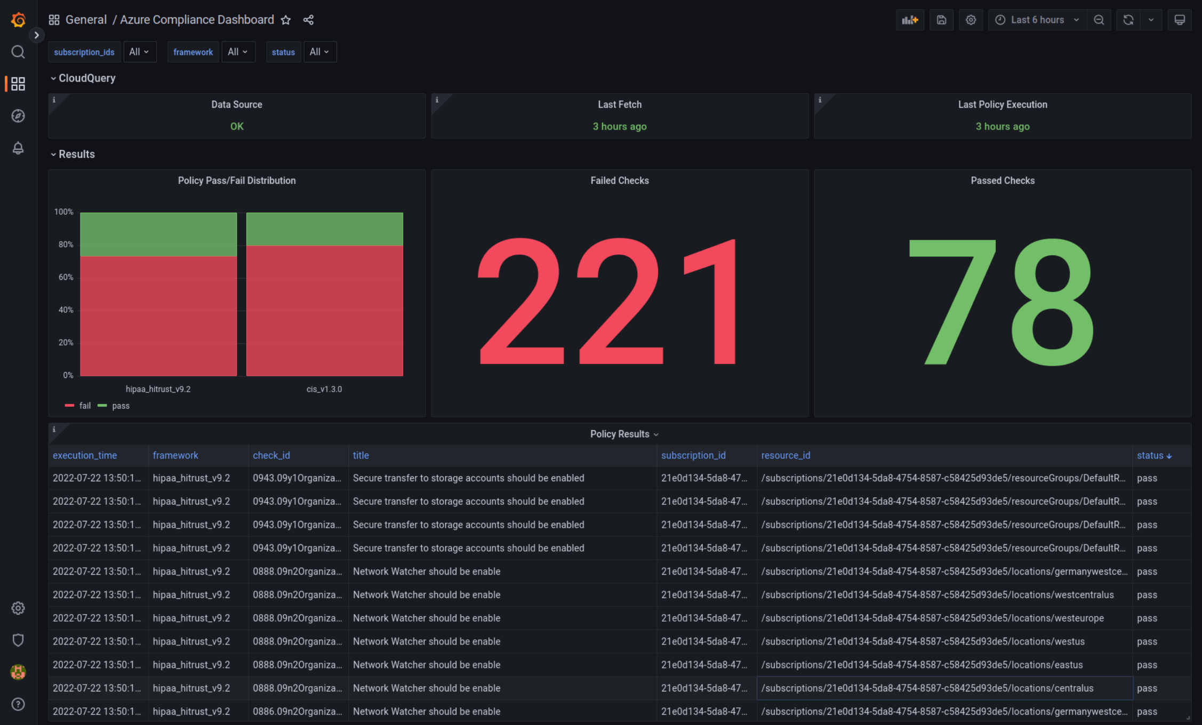Click the General breadcrumb link
Viewport: 1202px width, 725px height.
[x=86, y=20]
